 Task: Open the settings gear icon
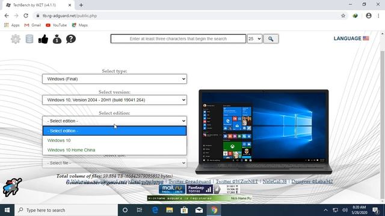(x=16, y=39)
